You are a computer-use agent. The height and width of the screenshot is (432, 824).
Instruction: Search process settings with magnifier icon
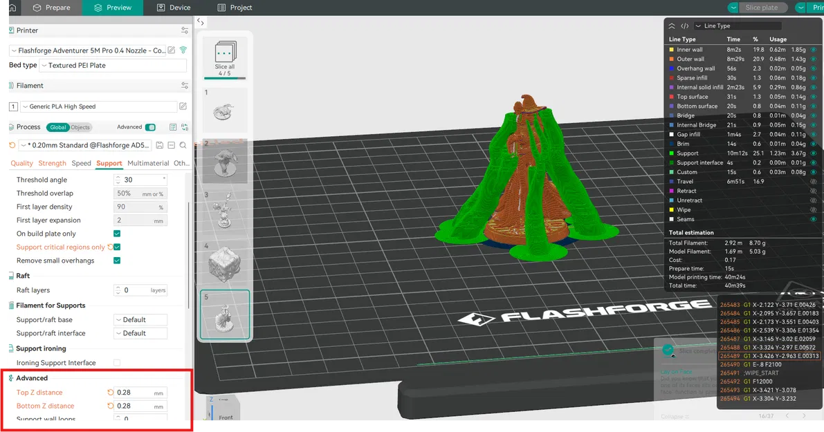pyautogui.click(x=183, y=145)
